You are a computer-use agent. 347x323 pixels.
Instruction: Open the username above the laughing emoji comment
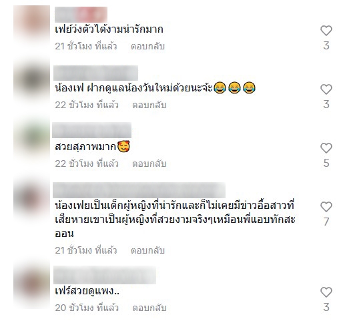point(95,73)
